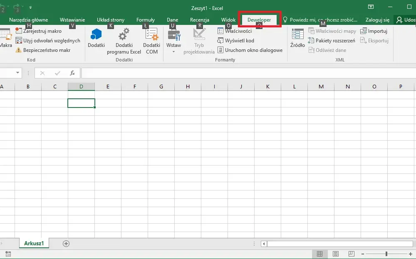Open the Układ strony tab
Viewport: 416px width, 259px height.
click(x=111, y=20)
